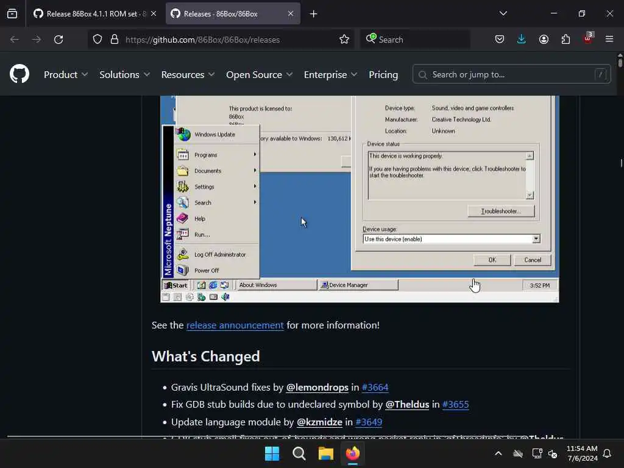Expand the Resources dropdown menu
This screenshot has height=468, width=624.
click(x=188, y=74)
